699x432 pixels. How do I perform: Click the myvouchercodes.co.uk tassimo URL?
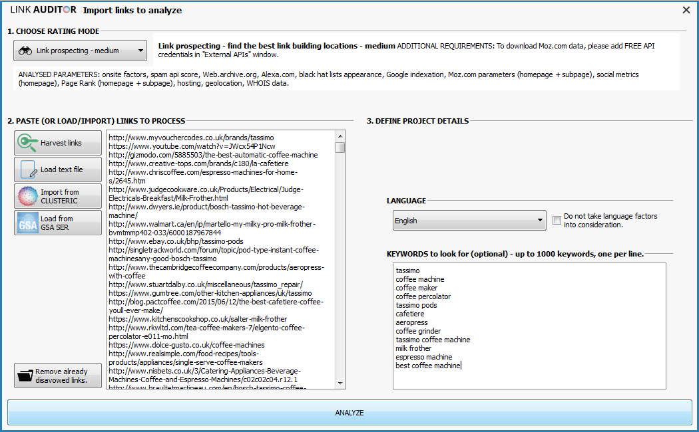[x=191, y=138]
